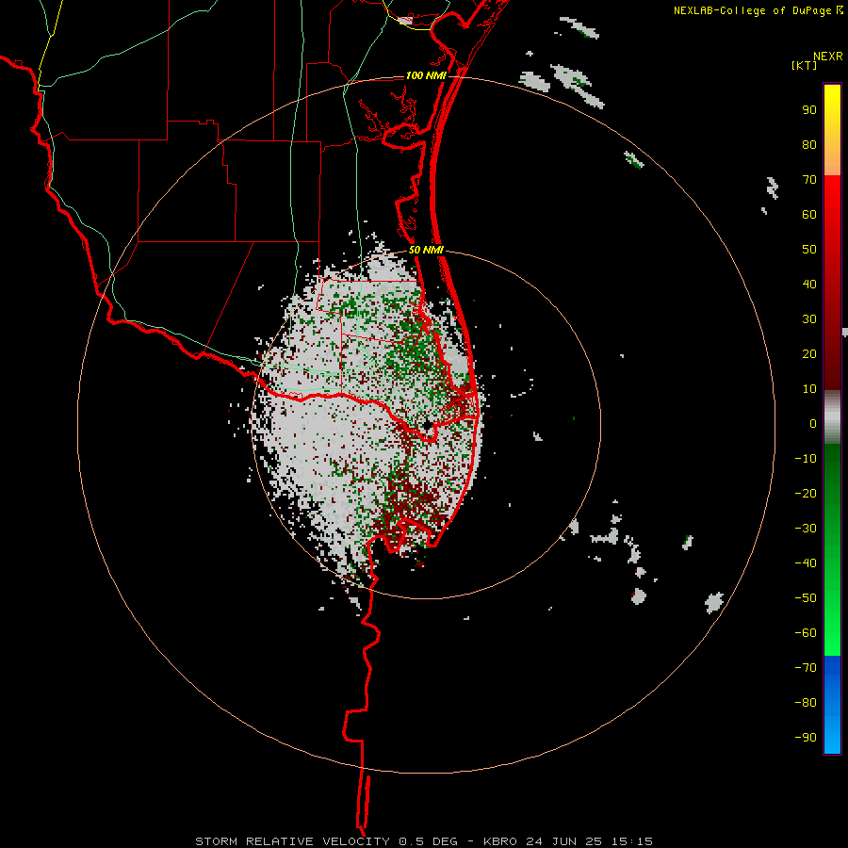This screenshot has height=848, width=848.
Task: Click the 90 value on the velocity scale
Action: [809, 110]
